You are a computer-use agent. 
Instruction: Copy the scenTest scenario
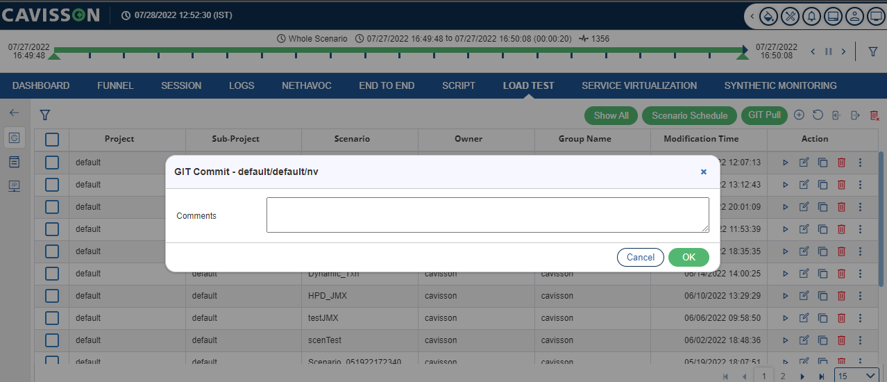pos(822,340)
